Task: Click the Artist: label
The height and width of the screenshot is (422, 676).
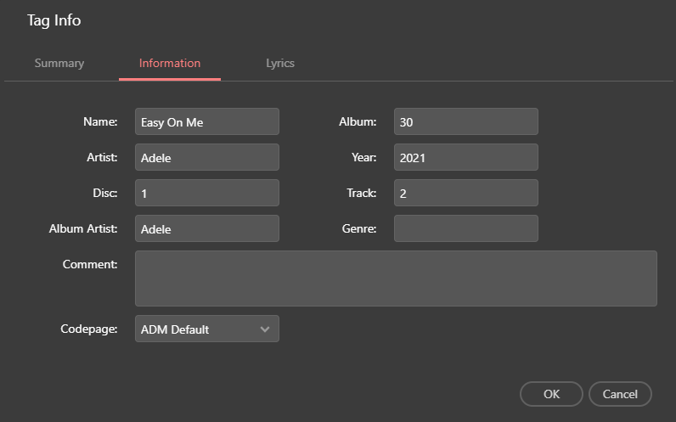Action: click(x=102, y=157)
